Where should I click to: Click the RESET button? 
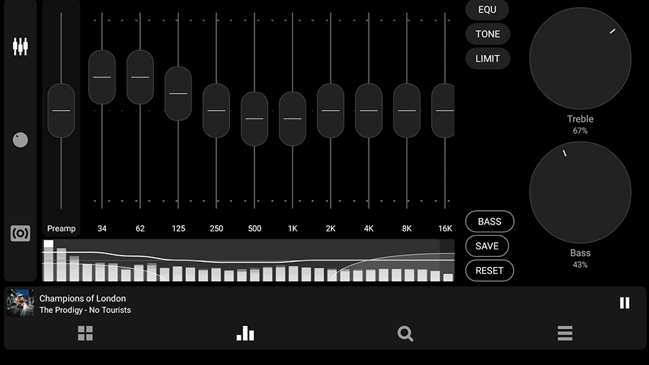pyautogui.click(x=489, y=271)
